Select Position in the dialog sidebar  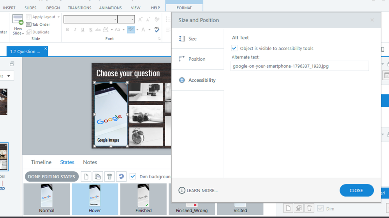pos(198,59)
